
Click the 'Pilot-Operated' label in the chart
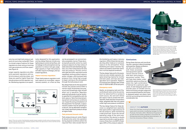point(42,91)
